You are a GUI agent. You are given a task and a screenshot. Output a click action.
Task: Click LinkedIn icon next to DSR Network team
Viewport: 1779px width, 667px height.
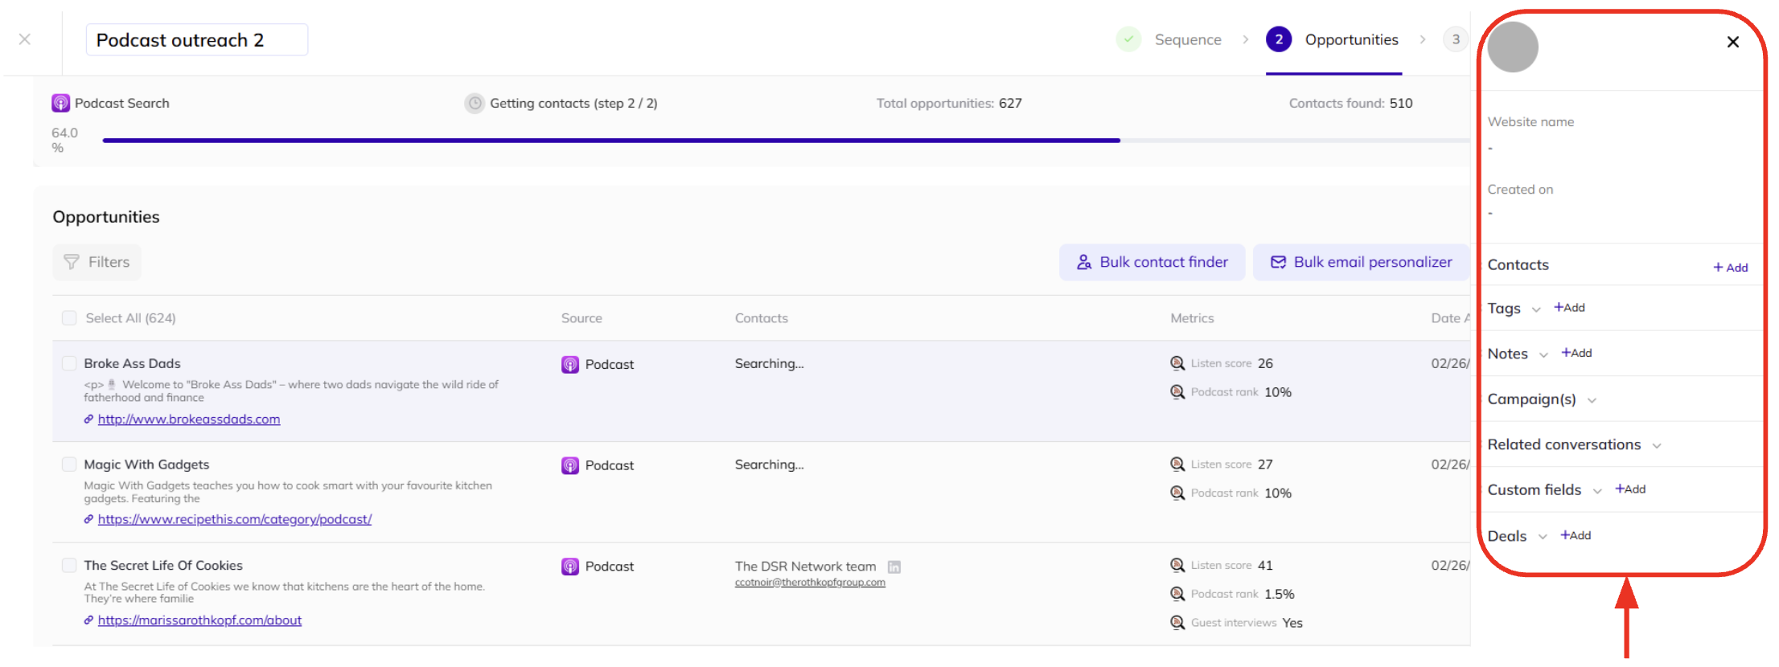894,567
